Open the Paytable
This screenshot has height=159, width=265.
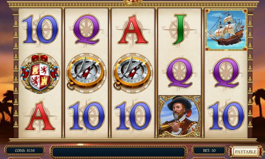click(x=246, y=152)
